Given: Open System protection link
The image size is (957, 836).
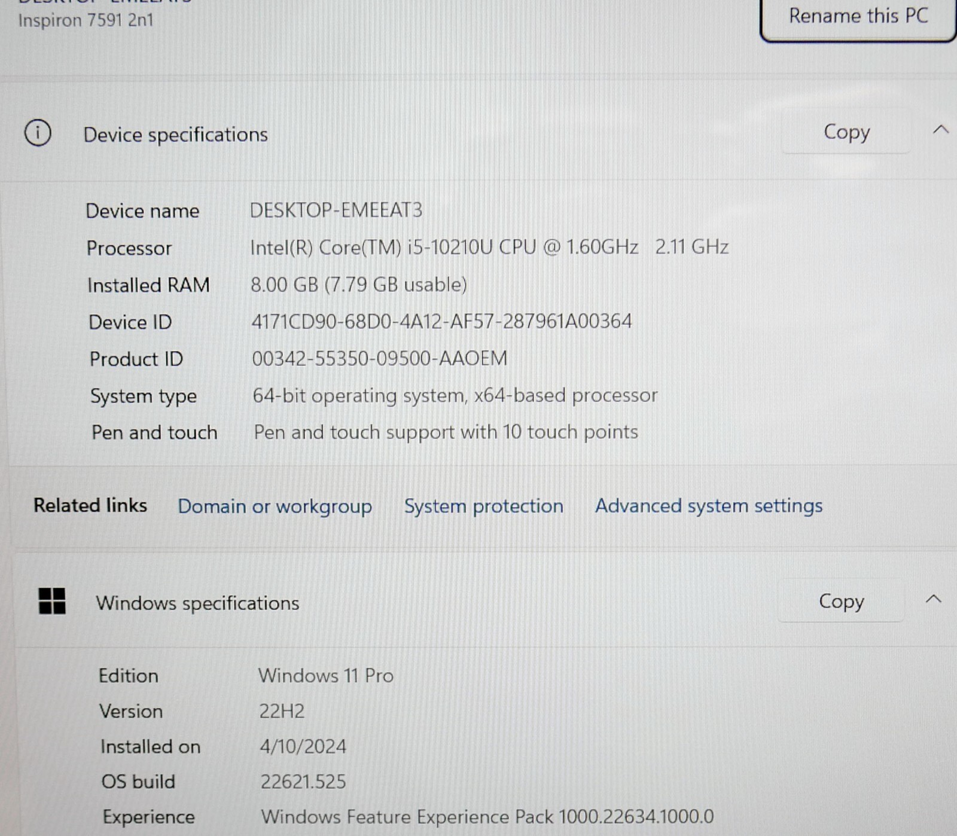Looking at the screenshot, I should pyautogui.click(x=483, y=506).
